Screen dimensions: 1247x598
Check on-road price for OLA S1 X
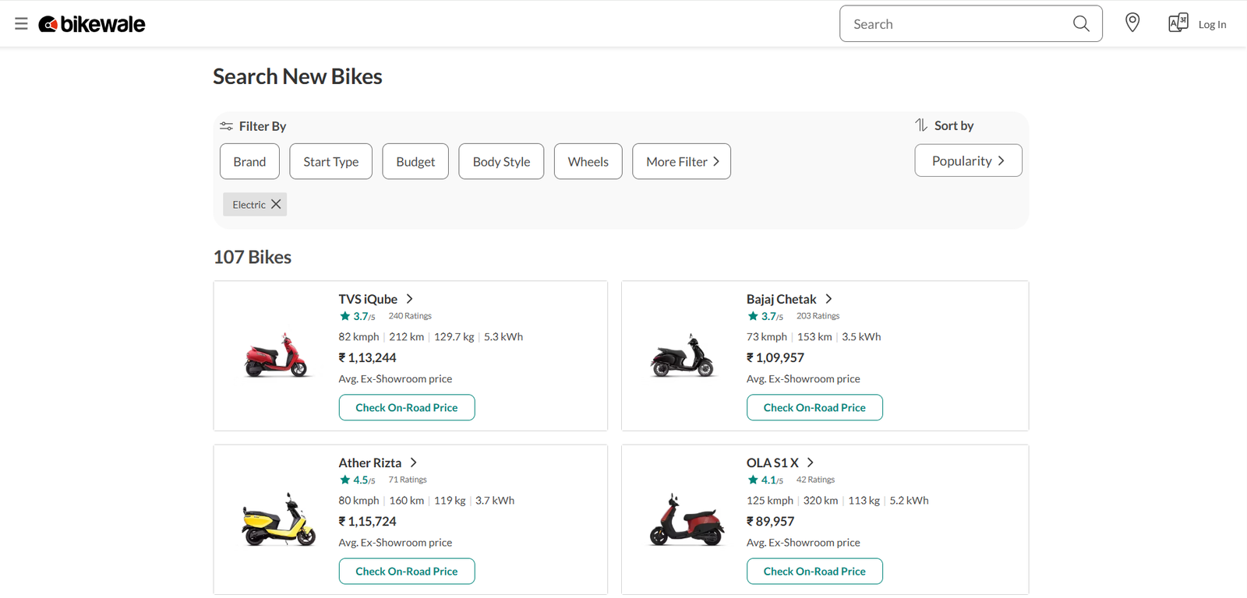(x=814, y=571)
